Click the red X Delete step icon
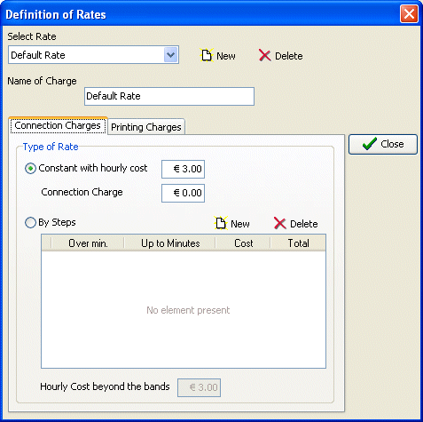The image size is (423, 422). coord(279,223)
